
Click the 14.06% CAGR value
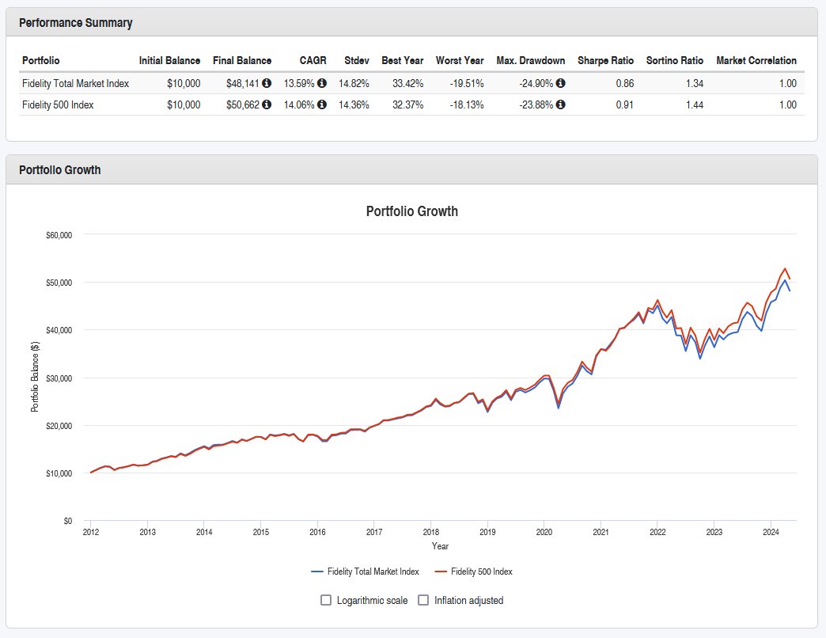pos(299,104)
